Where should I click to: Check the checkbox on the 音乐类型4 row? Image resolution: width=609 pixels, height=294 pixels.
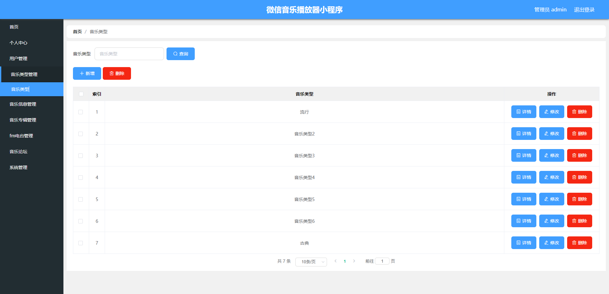[x=81, y=177]
